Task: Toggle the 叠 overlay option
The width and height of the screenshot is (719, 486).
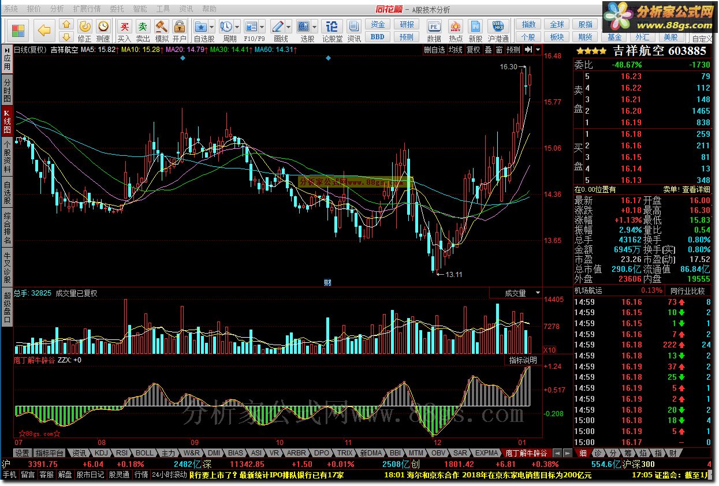Action: point(487,50)
